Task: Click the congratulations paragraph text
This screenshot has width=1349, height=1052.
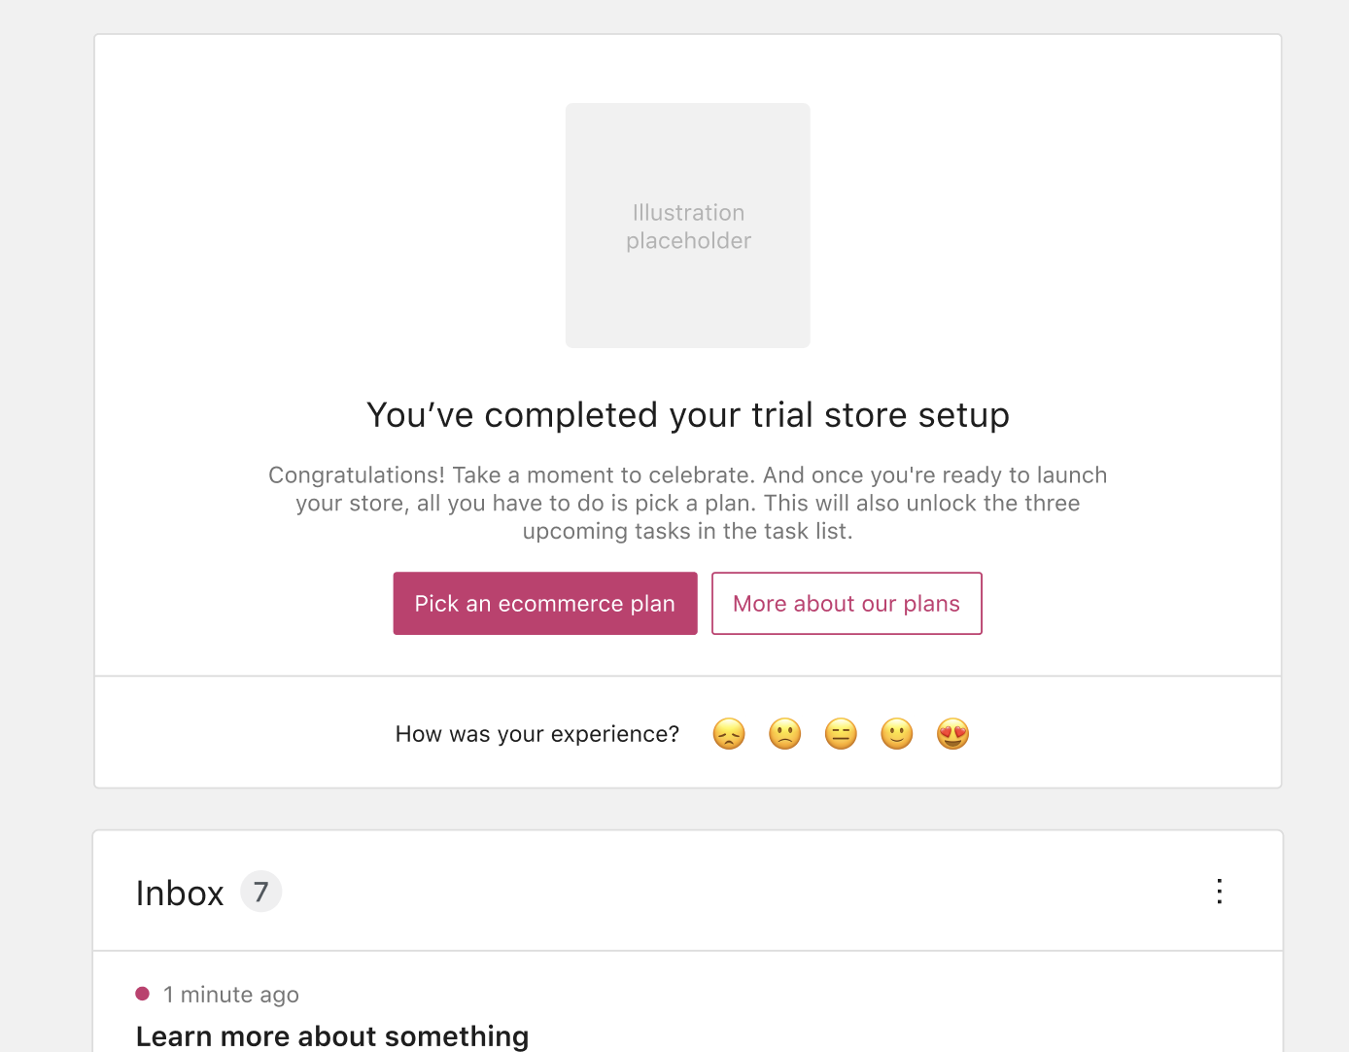Action: (687, 503)
